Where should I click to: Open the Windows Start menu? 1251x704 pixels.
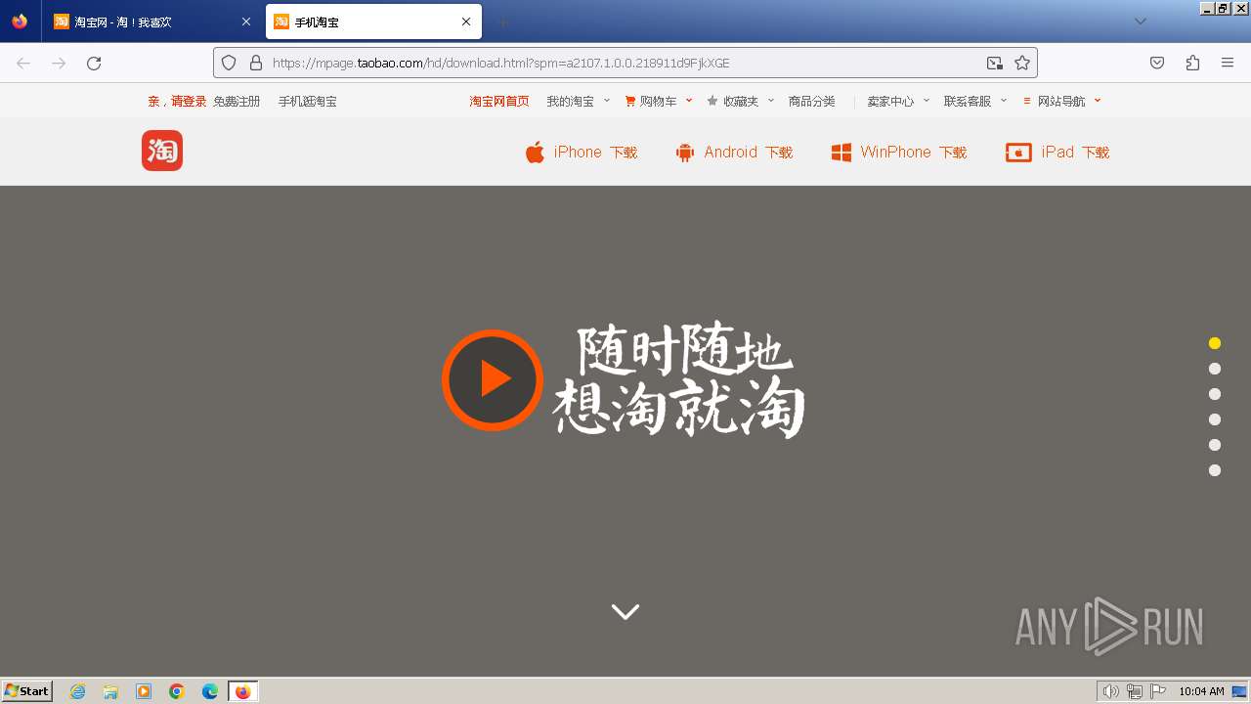(x=27, y=691)
